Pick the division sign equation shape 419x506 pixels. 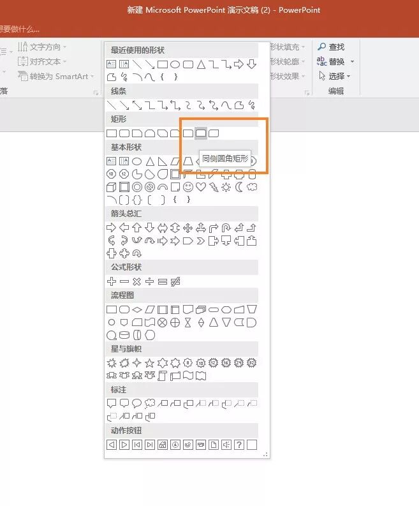[x=149, y=281]
